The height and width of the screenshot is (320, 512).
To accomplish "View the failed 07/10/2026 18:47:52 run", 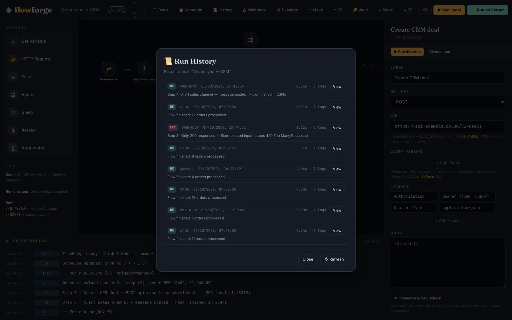I will tap(337, 128).
